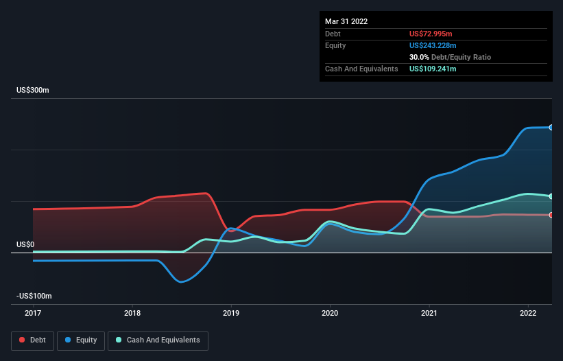
Task: Toggle the Debt legend button
Action: (x=33, y=340)
